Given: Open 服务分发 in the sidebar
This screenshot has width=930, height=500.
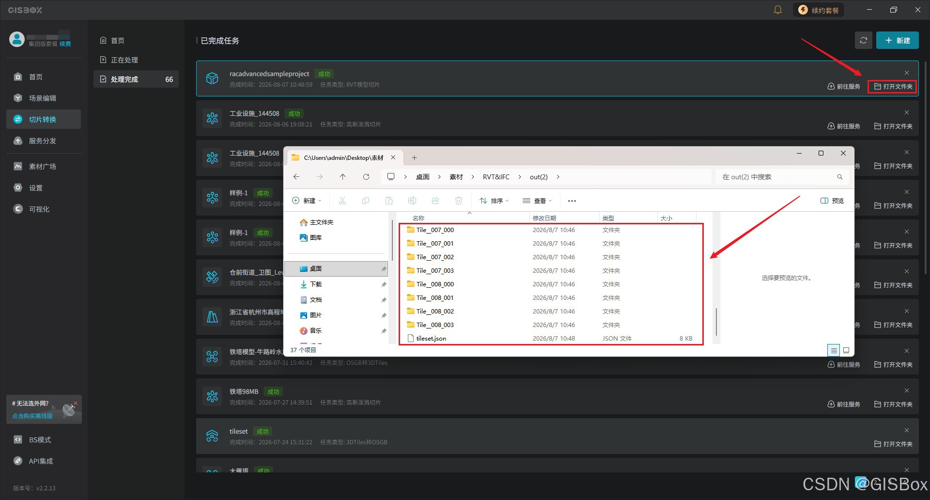Looking at the screenshot, I should click(44, 141).
